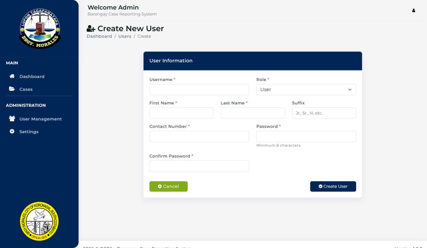This screenshot has height=248, width=427.
Task: Select the Confirm Password field
Action: point(199,166)
